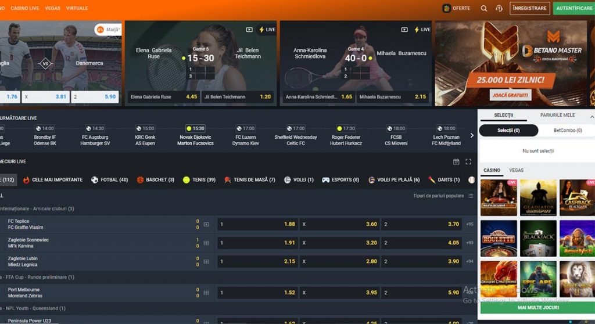Open statistics icon for FC Teplice match
Viewport: 595px width, 324px height.
coord(206,224)
